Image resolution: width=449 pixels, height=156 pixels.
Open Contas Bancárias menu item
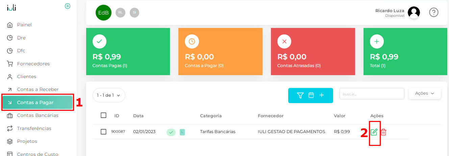pyautogui.click(x=38, y=115)
